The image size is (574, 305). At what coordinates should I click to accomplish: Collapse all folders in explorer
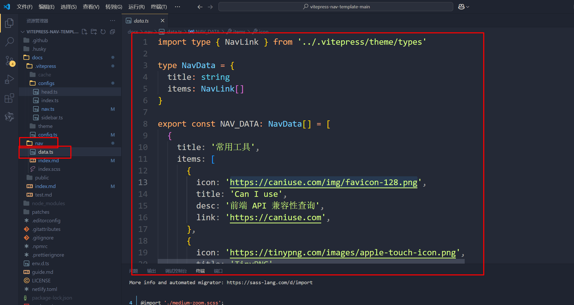[x=112, y=32]
